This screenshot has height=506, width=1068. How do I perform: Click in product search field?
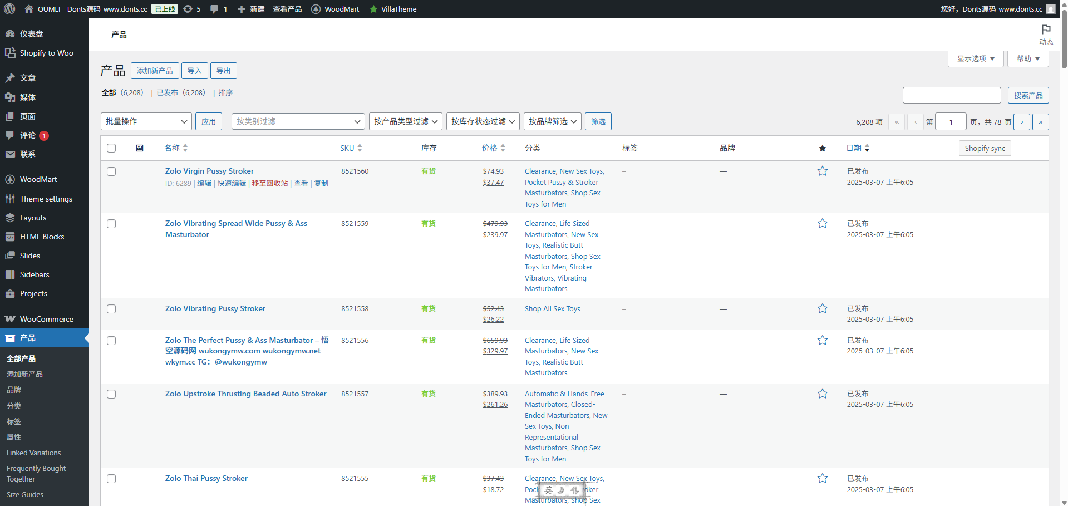point(952,95)
